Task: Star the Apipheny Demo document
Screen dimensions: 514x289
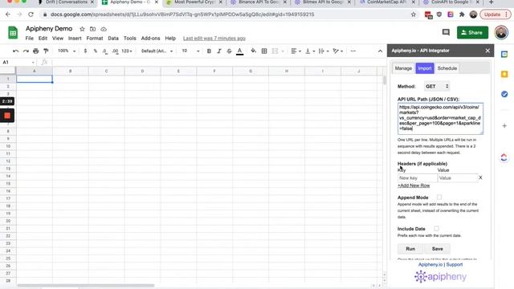Action: point(82,29)
